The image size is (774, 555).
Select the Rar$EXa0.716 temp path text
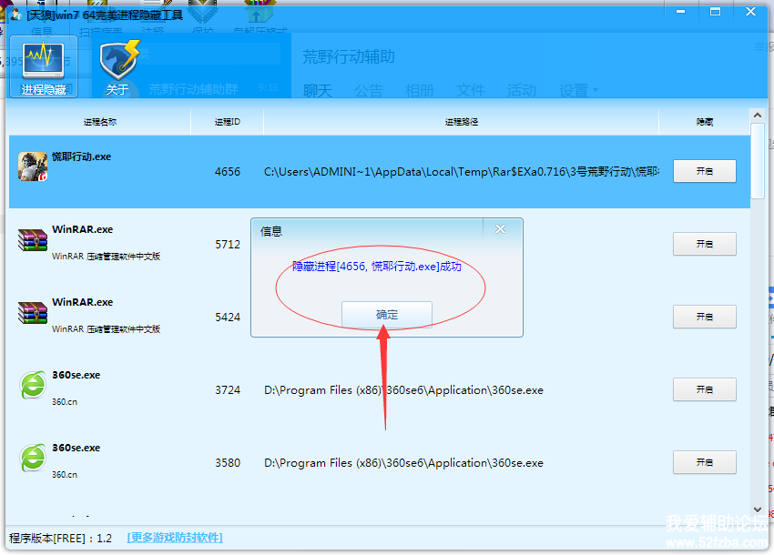pos(462,172)
